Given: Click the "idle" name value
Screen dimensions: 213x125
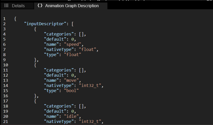Looking at the screenshot, I should coord(71,116).
